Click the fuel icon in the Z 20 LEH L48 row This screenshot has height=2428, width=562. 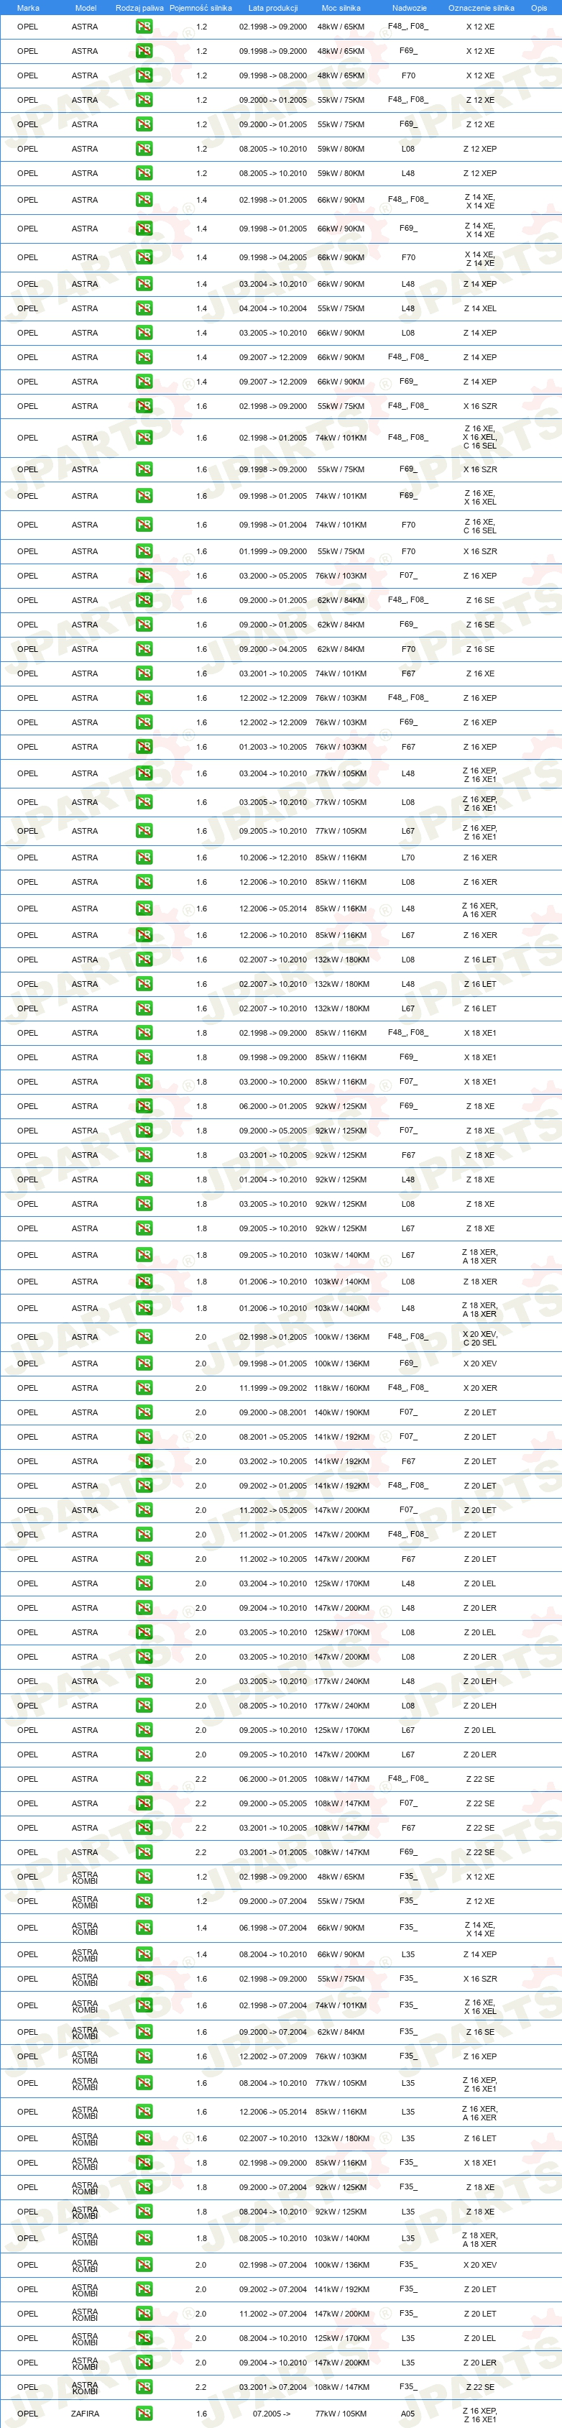tap(144, 1680)
